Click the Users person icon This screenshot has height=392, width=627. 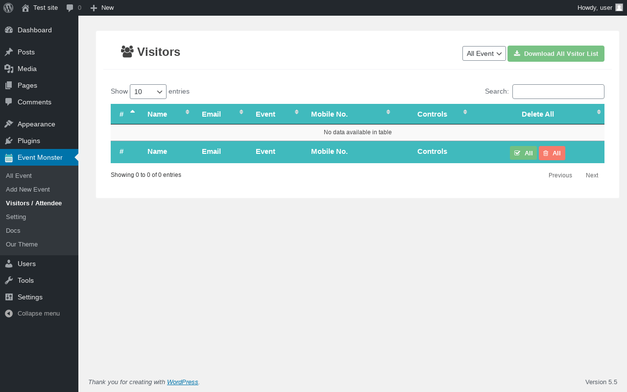pos(9,264)
